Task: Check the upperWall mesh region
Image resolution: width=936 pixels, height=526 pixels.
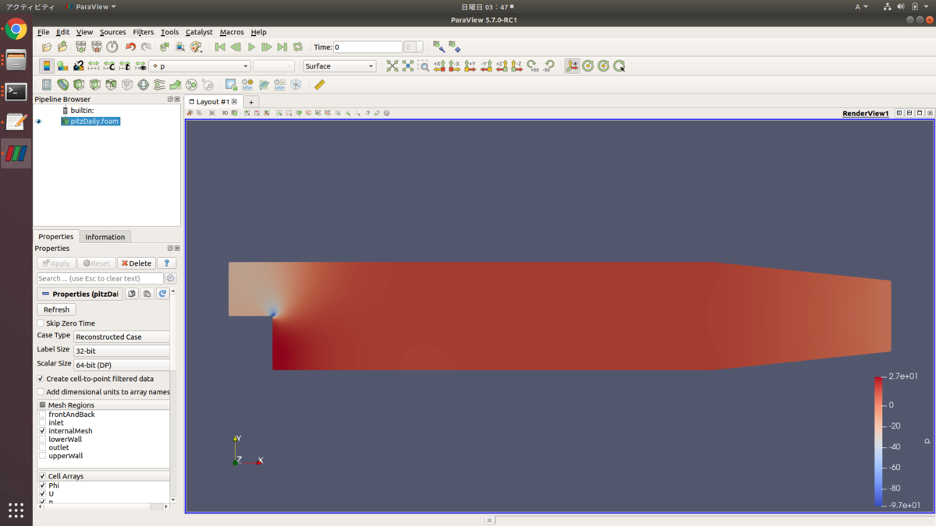Action: 43,456
